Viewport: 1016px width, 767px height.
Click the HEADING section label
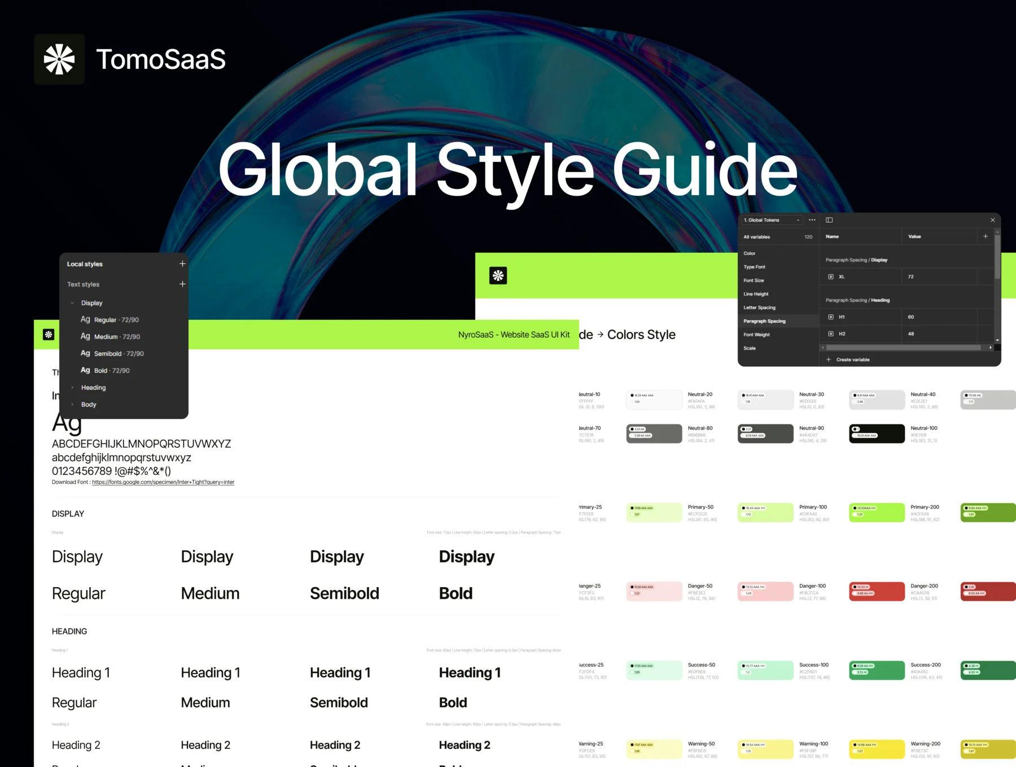(x=69, y=631)
